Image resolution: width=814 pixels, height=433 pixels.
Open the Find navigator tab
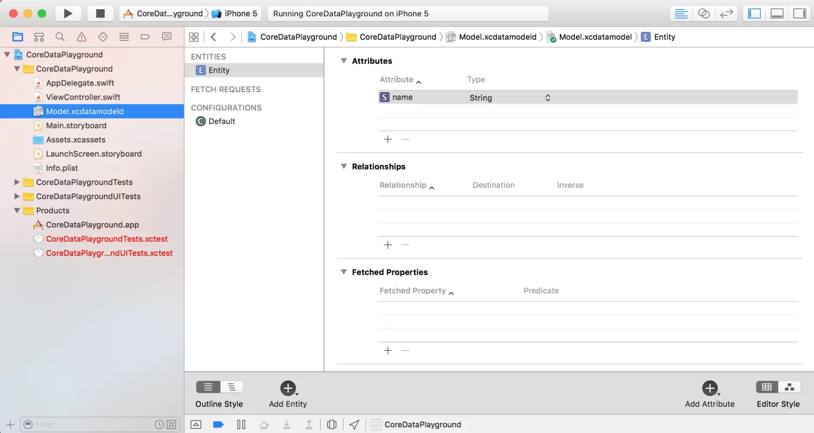click(x=60, y=37)
